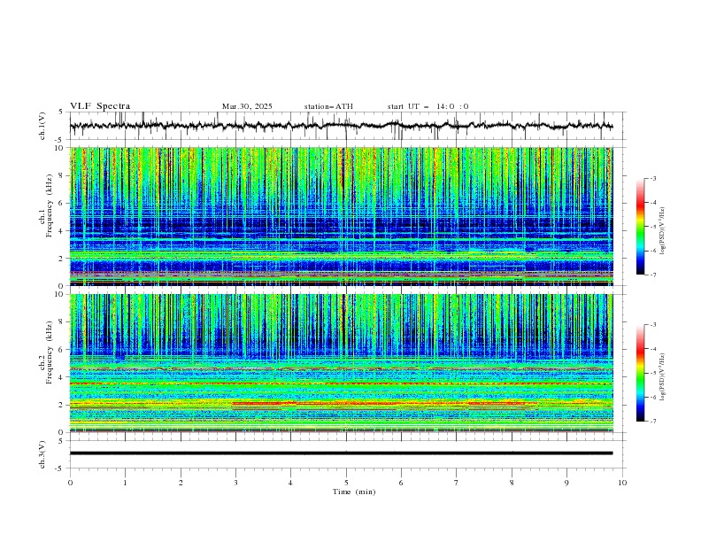701x542 pixels.
Task: Click the "-3" label on upper color bar
Action: 652,178
